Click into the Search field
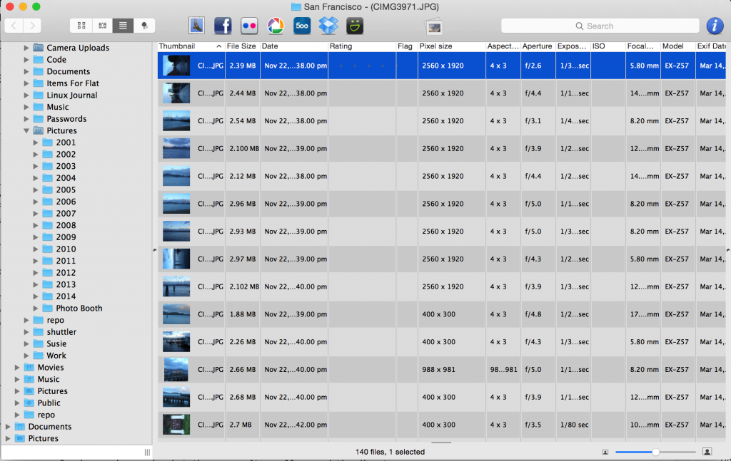The width and height of the screenshot is (731, 461). 600,26
